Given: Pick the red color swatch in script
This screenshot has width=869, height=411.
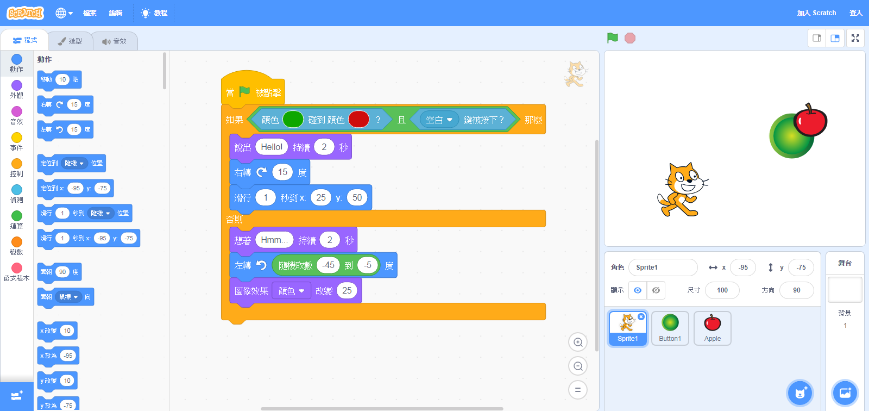Looking at the screenshot, I should pos(359,120).
